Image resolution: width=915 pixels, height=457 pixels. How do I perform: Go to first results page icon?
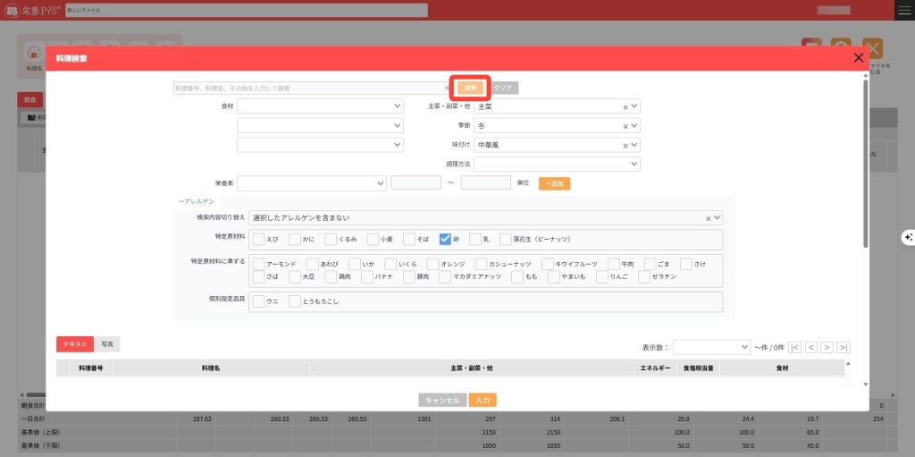tap(795, 347)
